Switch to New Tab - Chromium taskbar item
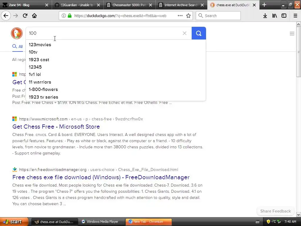301x226 pixels. click(x=149, y=222)
